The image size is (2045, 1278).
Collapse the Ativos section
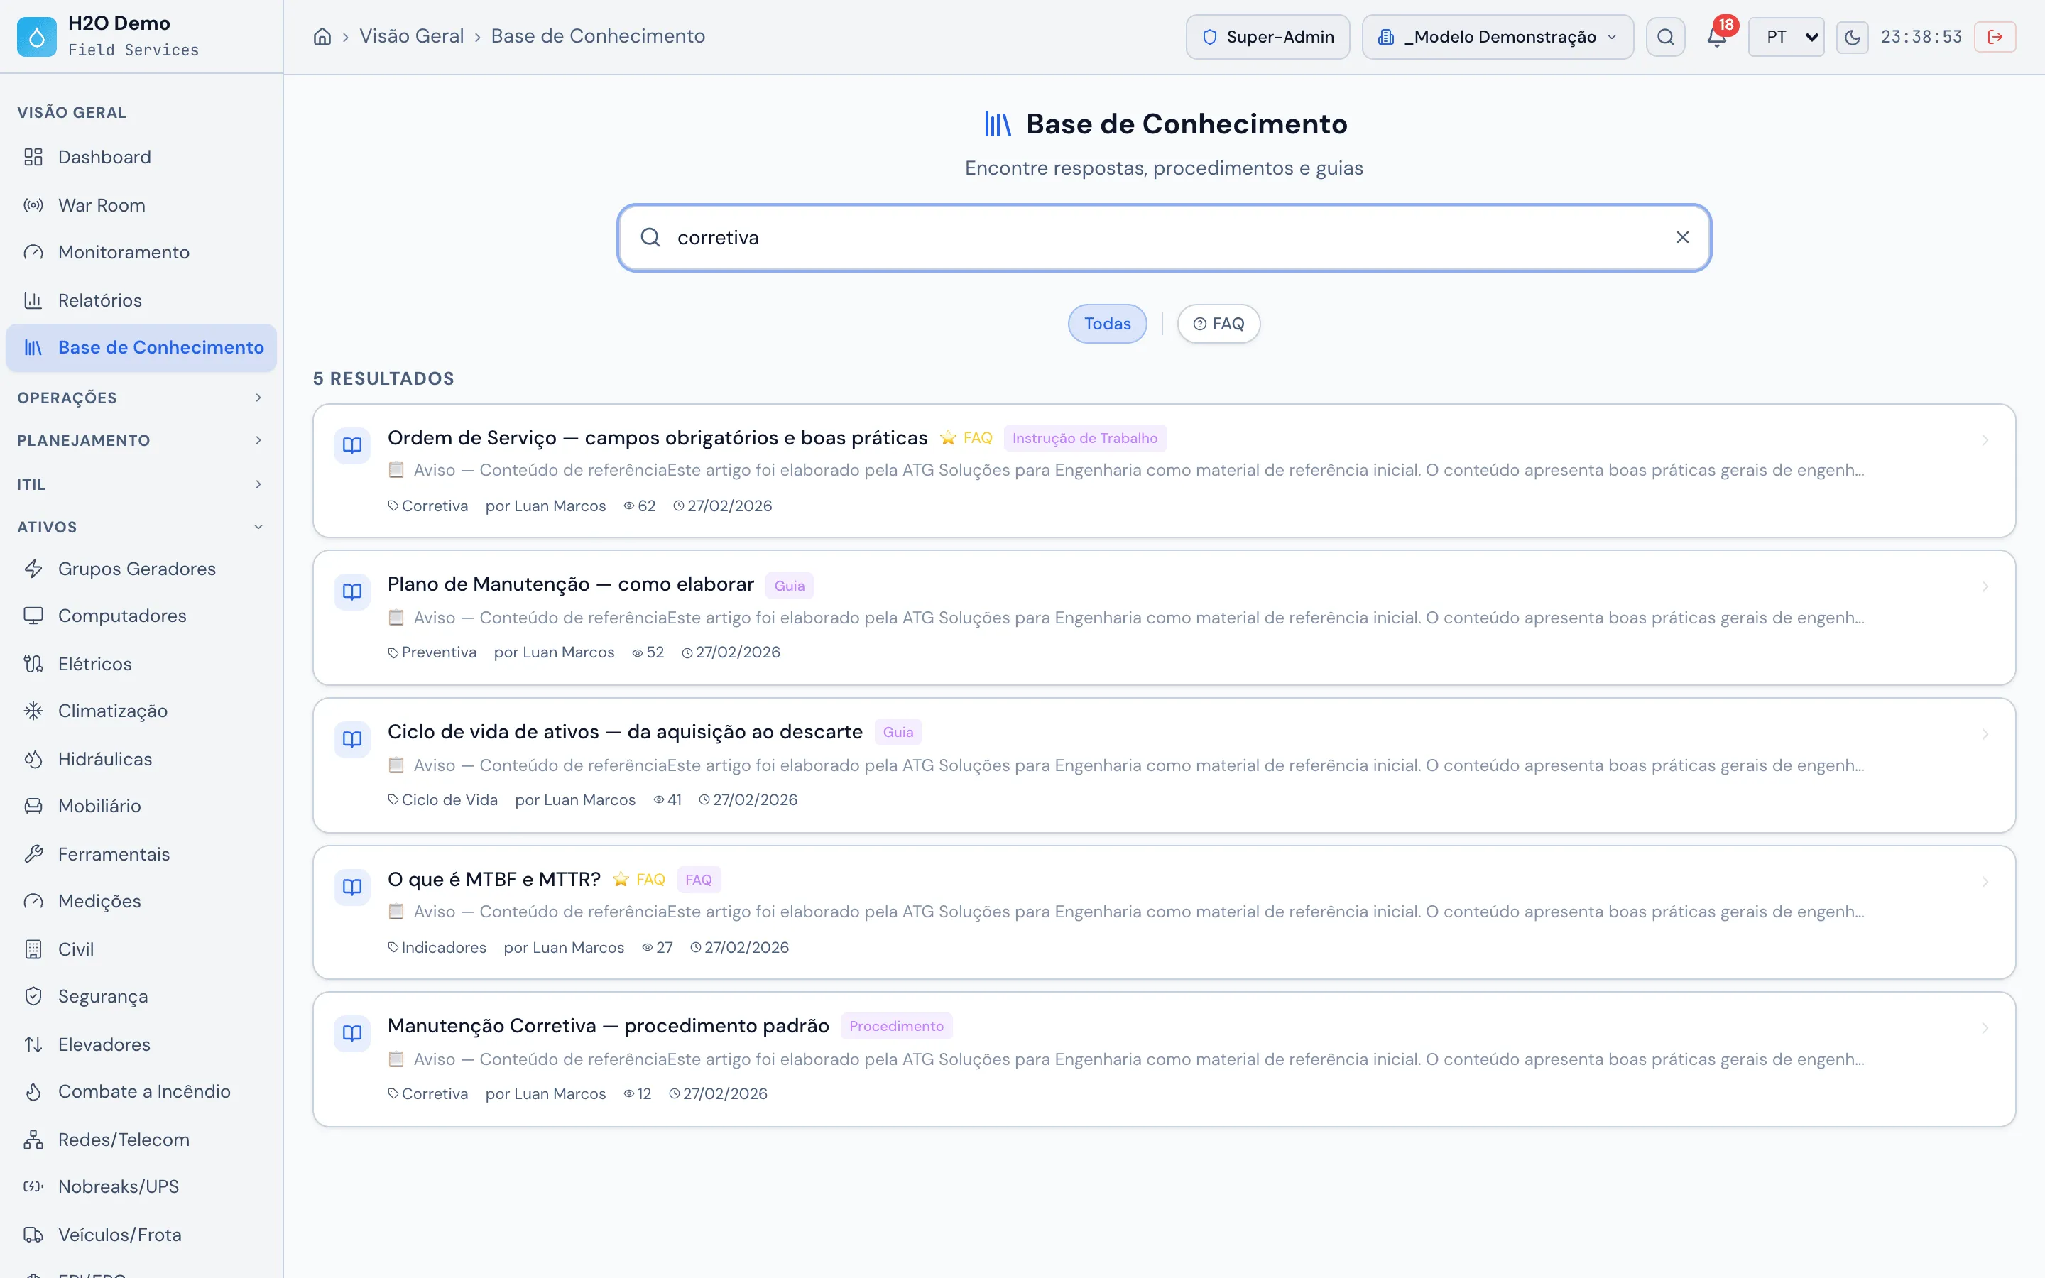pyautogui.click(x=141, y=527)
